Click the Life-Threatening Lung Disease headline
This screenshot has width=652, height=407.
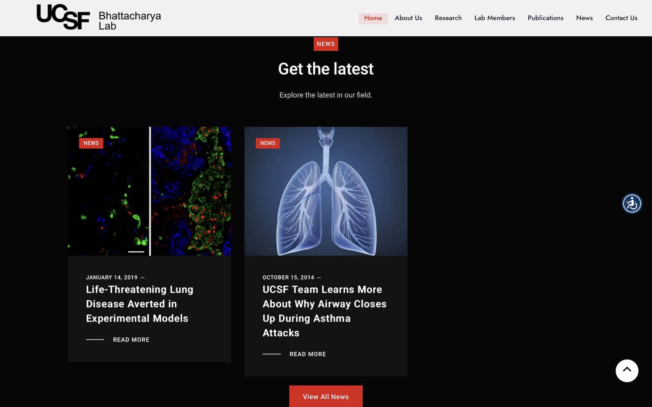point(139,304)
